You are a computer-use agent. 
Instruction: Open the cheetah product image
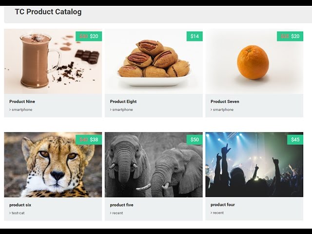[53, 165]
